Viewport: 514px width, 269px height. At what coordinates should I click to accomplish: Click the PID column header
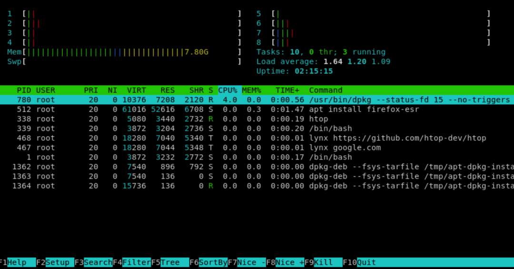pos(24,90)
